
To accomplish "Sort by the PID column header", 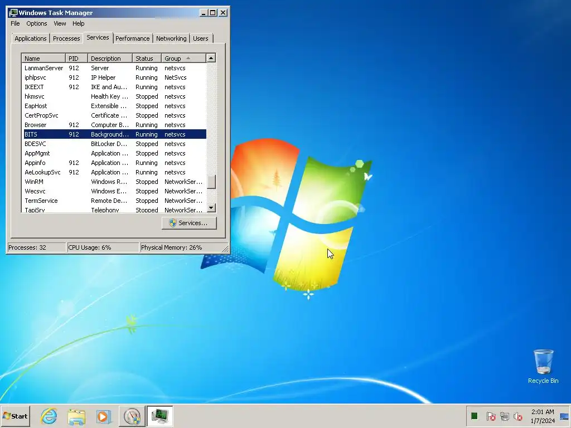I will [76, 59].
